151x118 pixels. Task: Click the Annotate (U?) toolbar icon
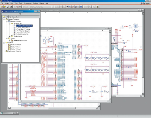pyautogui.click(x=67, y=7)
